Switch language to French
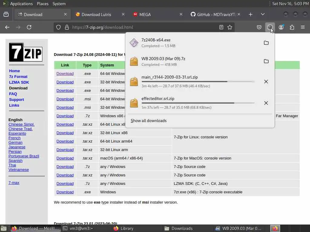Screen dimensions: 310x232 tap(15, 138)
